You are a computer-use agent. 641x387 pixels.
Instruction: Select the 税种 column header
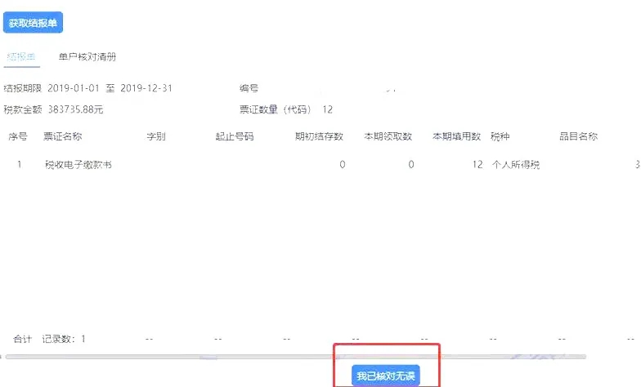tap(500, 136)
